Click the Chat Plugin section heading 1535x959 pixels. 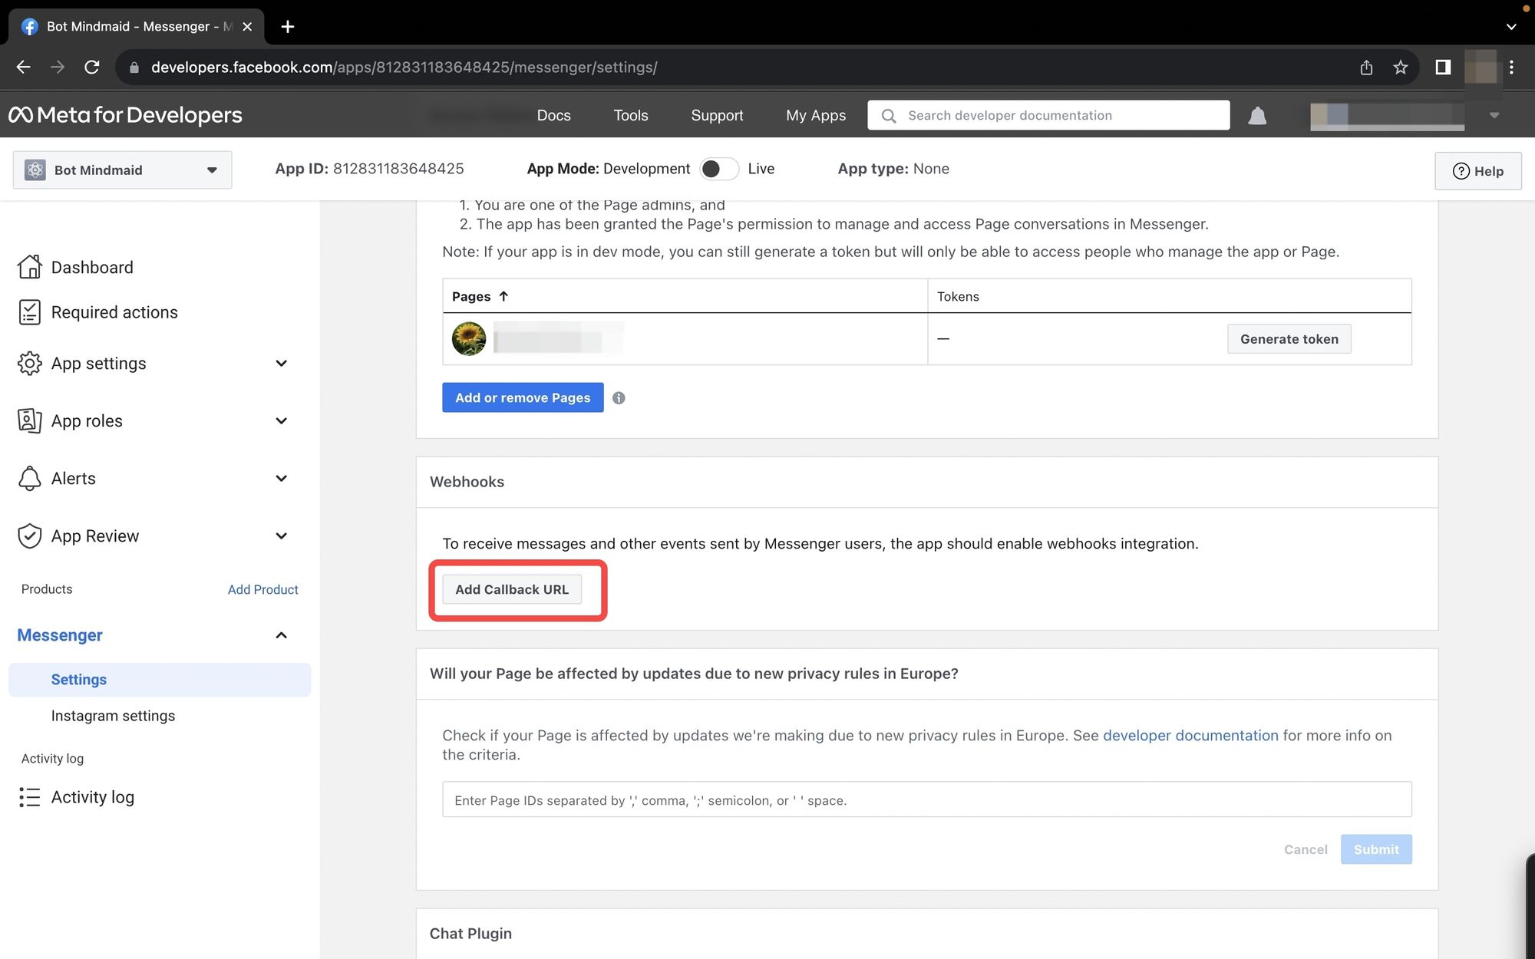click(x=470, y=934)
